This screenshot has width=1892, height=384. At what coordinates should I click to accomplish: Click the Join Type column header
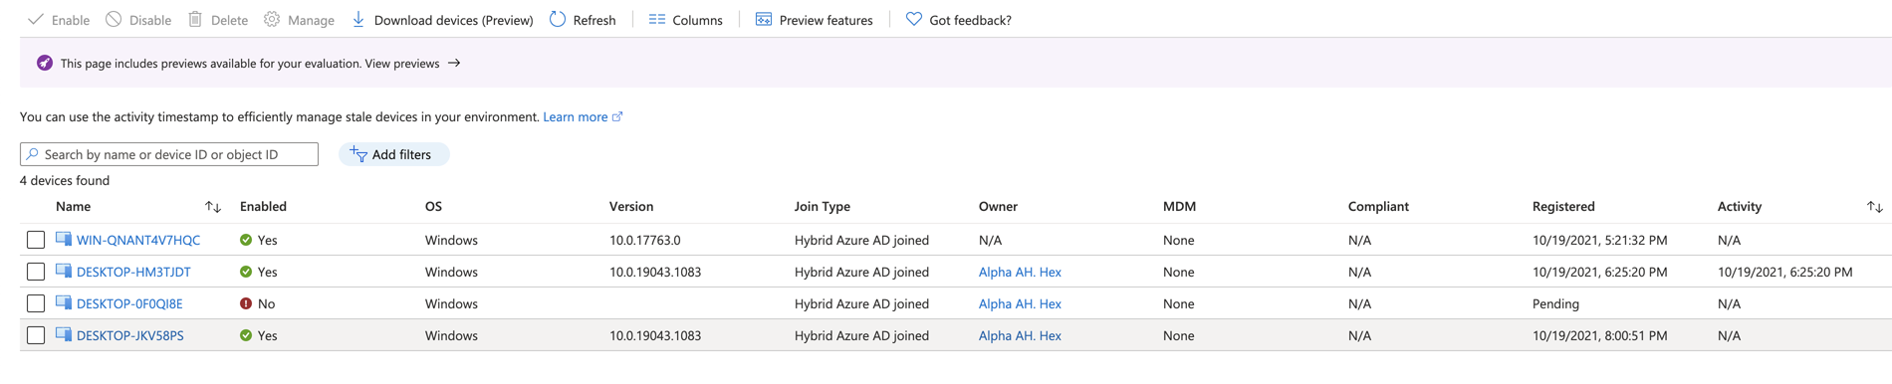click(x=823, y=207)
